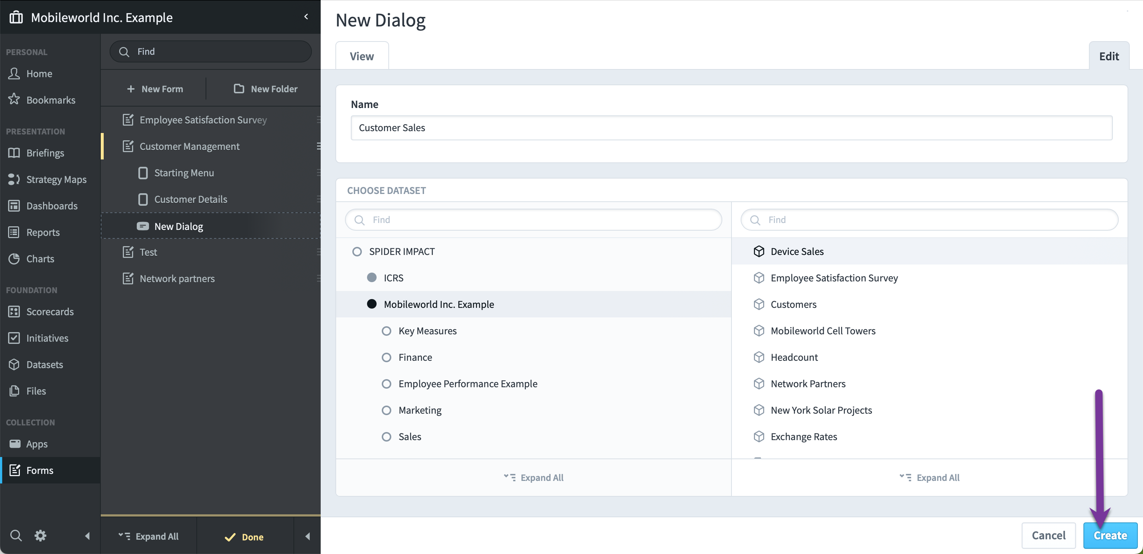Select SPIDER IMPACT organization
Screen dimensions: 1143x554
pyautogui.click(x=533, y=251)
